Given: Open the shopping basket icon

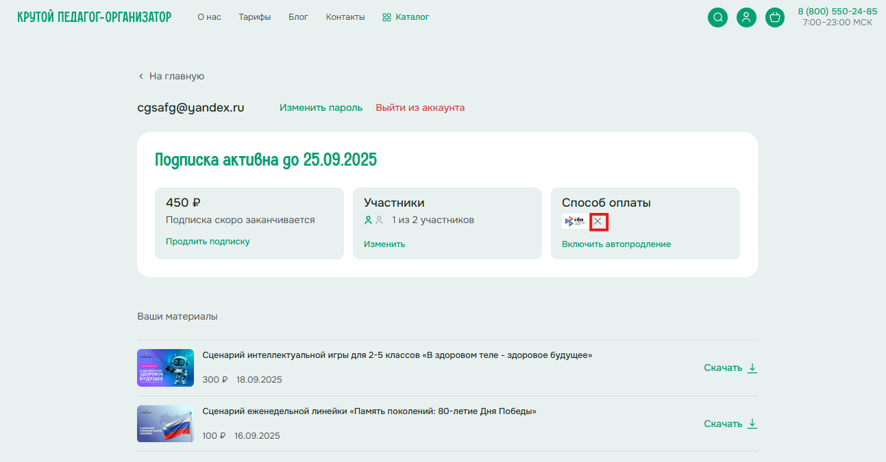Looking at the screenshot, I should (x=775, y=18).
